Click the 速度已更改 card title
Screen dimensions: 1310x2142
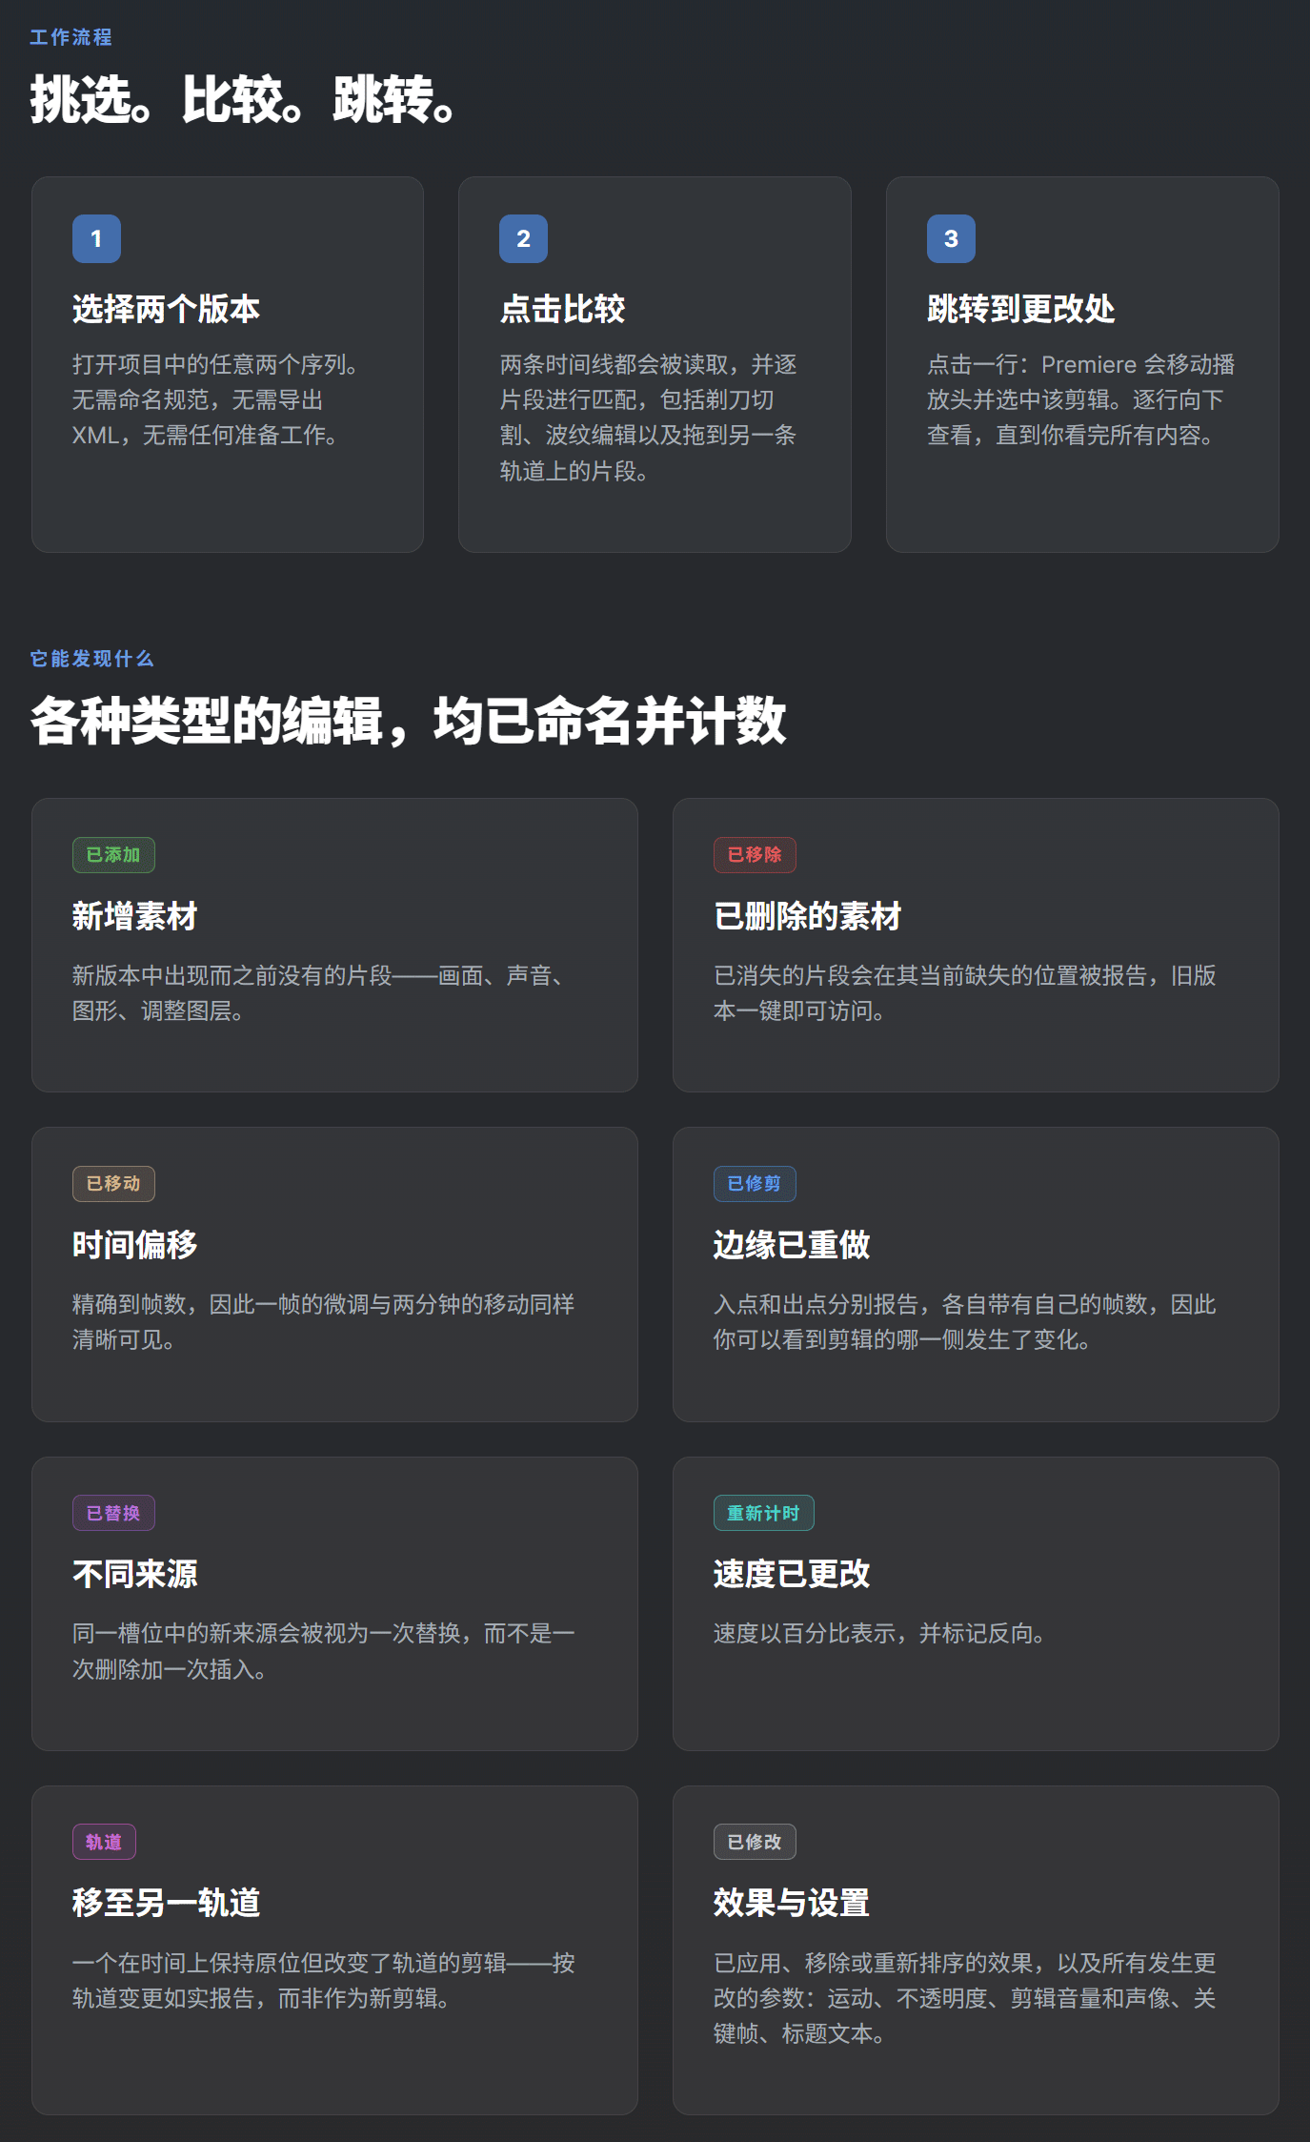791,1574
